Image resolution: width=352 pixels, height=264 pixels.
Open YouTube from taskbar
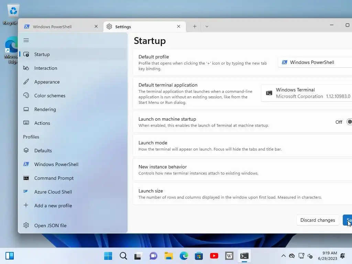(x=214, y=256)
